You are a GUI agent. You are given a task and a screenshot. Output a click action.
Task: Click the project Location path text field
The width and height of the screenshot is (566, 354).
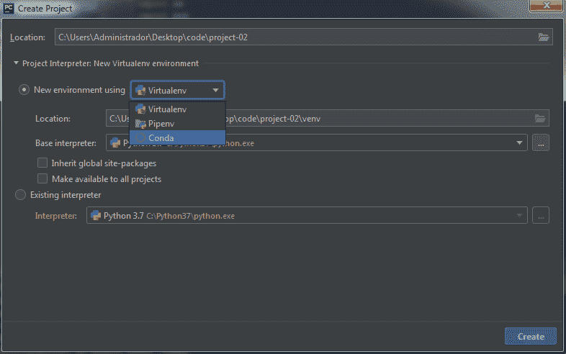[288, 37]
